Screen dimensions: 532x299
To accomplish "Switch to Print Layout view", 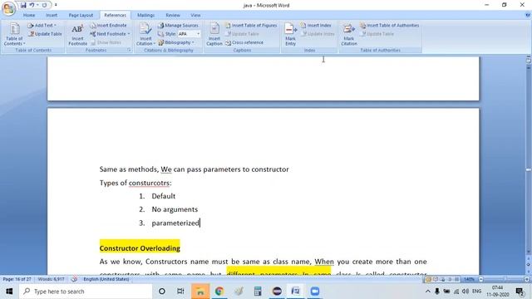I will pos(428,279).
